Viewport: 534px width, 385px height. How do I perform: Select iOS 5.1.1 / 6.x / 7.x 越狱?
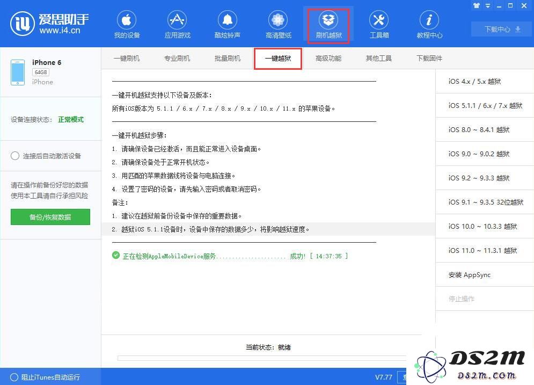tap(485, 106)
